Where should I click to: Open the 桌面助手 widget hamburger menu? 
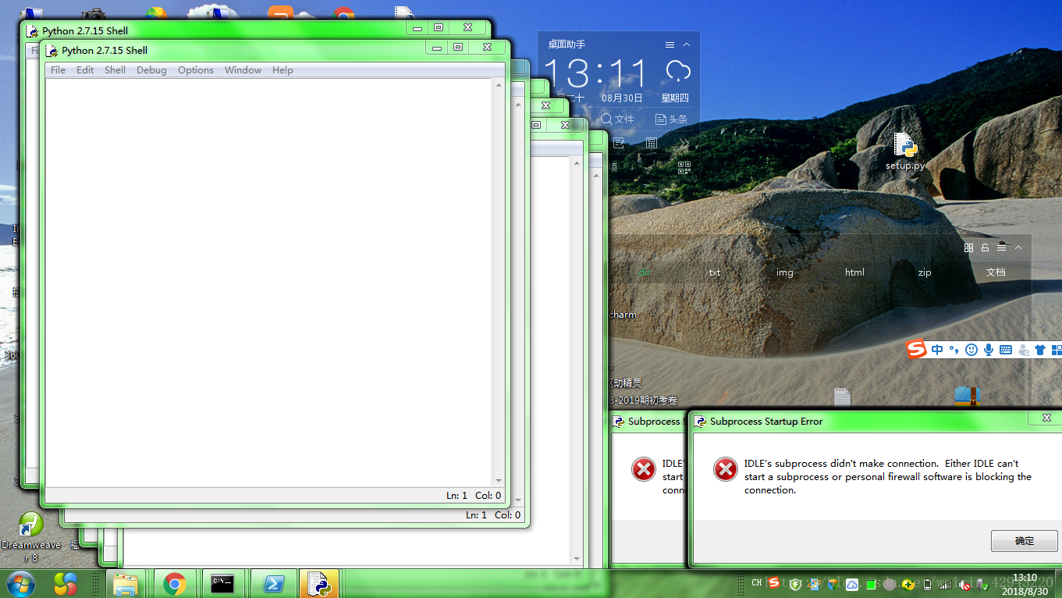pos(670,45)
